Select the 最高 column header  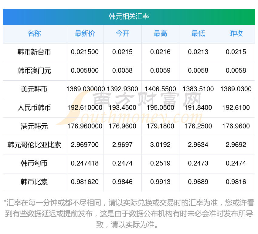[x=160, y=33]
